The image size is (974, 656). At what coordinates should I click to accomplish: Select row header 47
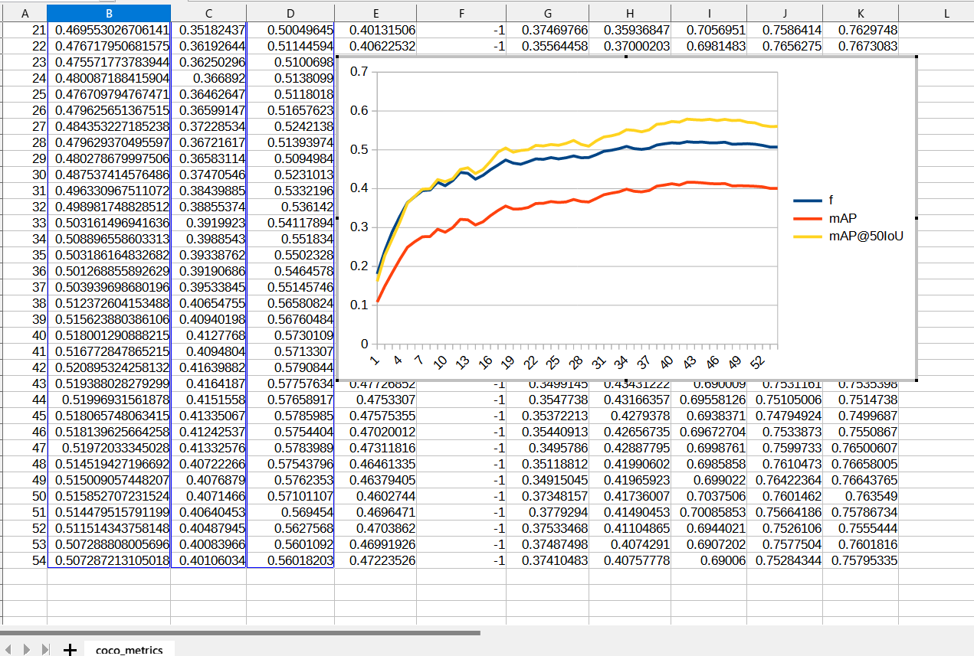(x=24, y=447)
